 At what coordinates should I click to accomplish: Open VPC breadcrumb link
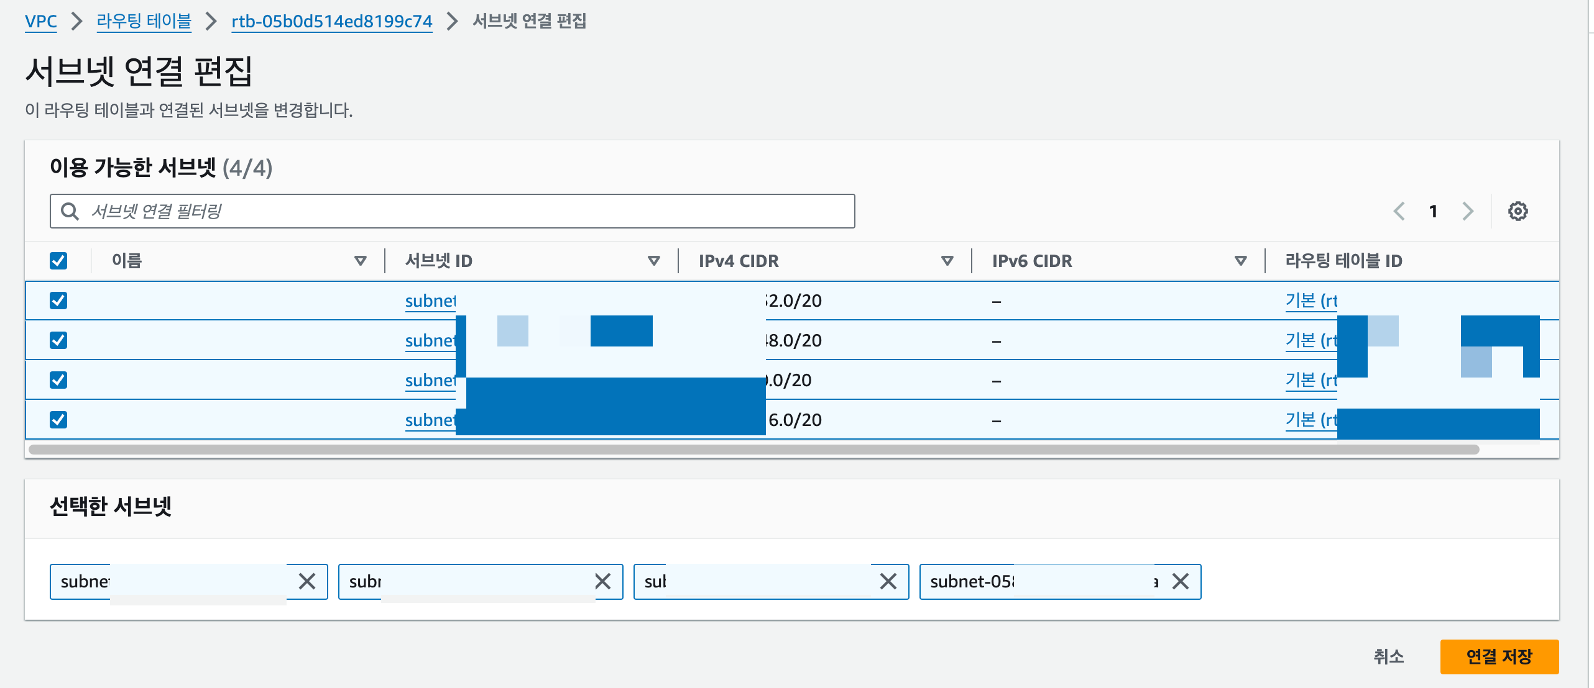click(x=41, y=21)
